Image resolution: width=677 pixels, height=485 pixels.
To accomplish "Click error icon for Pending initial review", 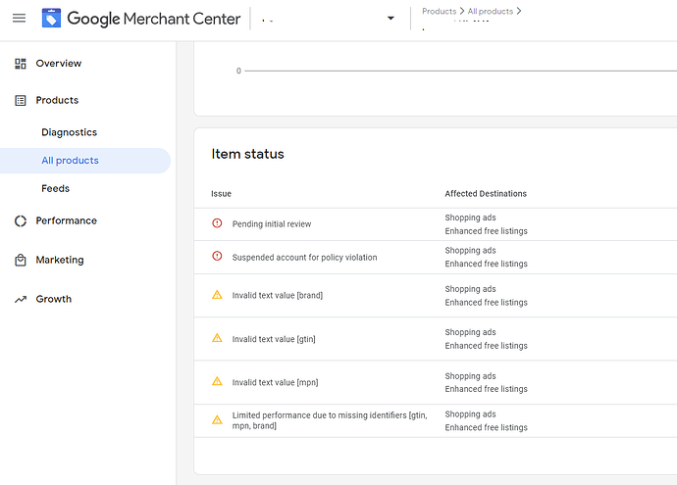I will [217, 223].
